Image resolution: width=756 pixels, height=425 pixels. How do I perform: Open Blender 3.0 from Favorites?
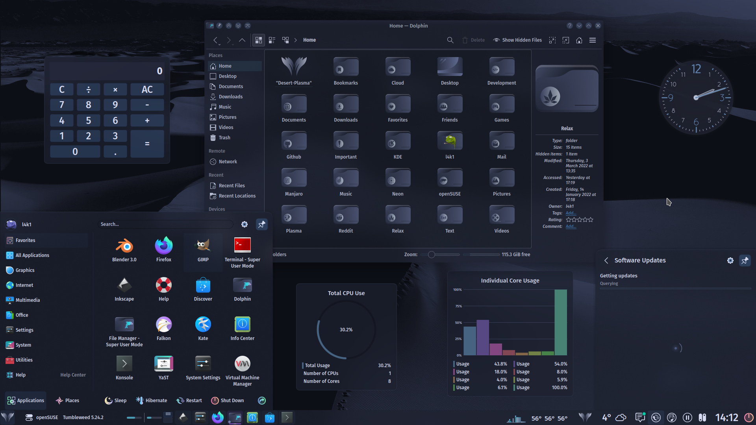coord(124,250)
